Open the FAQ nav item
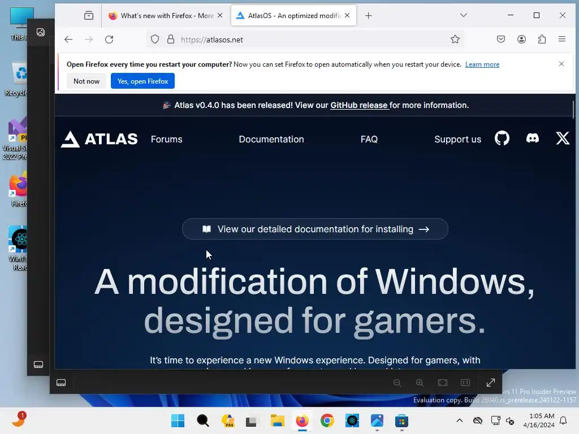579x434 pixels. coord(369,140)
